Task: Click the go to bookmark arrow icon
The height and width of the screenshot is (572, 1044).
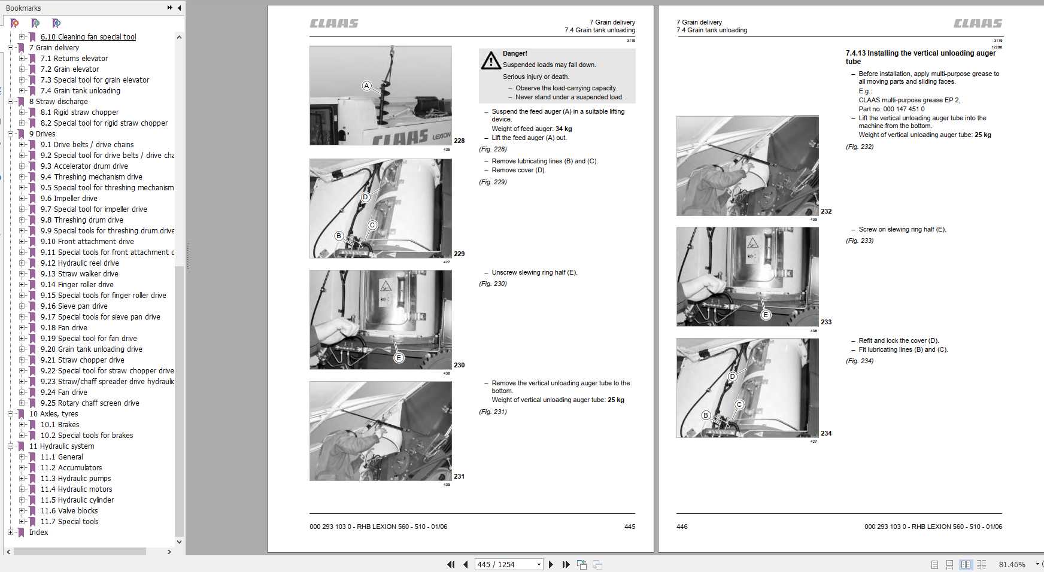Action: pos(56,23)
